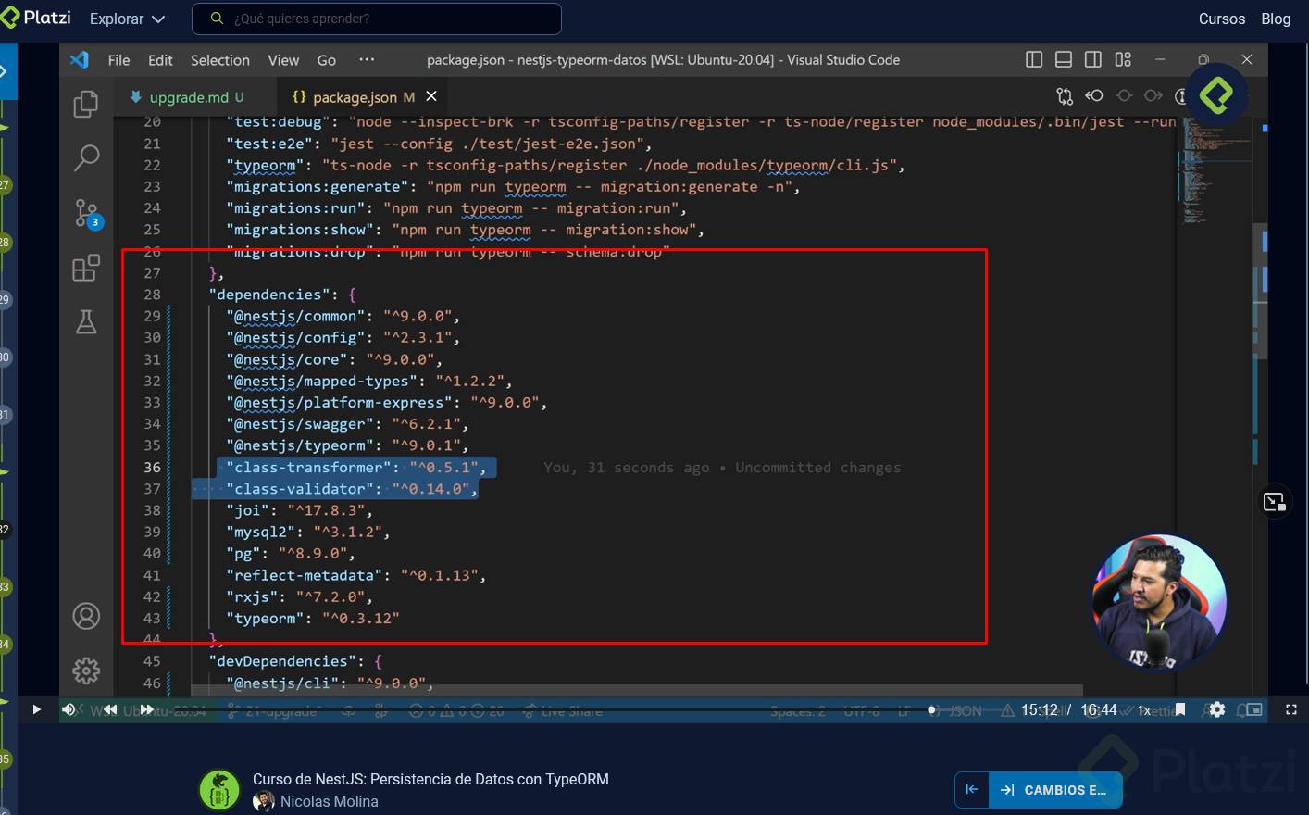Toggle theater mode in the video player

tap(1254, 709)
